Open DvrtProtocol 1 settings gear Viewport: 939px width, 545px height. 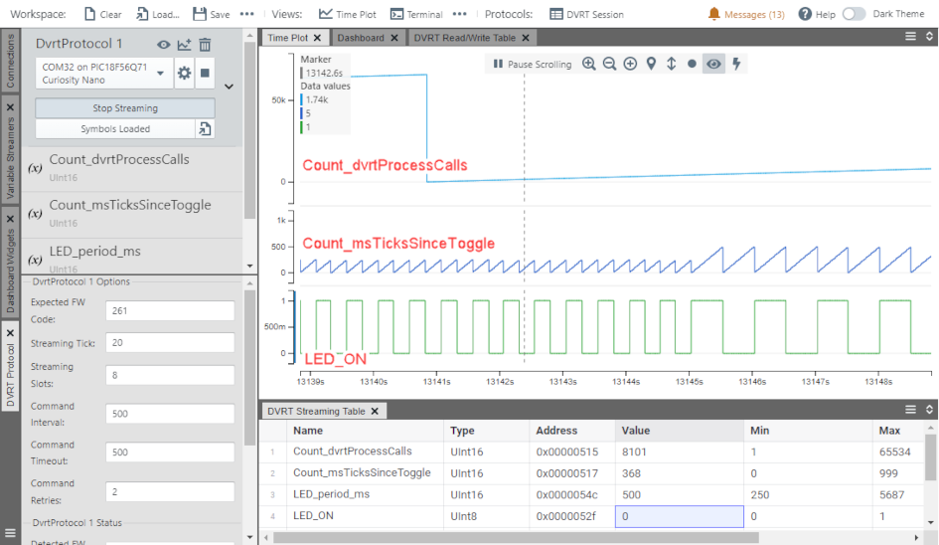(x=184, y=73)
